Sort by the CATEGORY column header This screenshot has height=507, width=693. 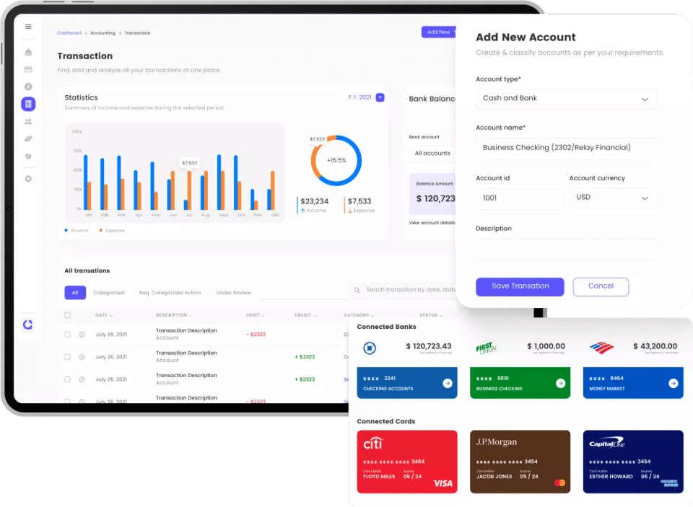click(x=359, y=315)
